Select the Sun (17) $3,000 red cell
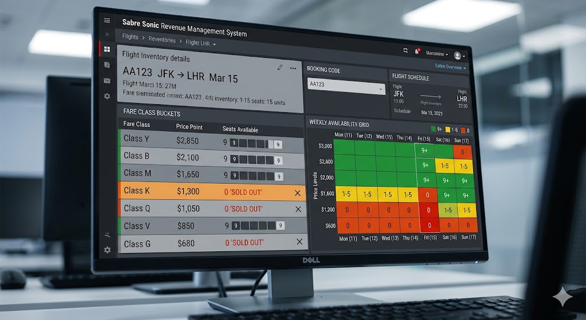The height and width of the screenshot is (320, 586). 462,152
